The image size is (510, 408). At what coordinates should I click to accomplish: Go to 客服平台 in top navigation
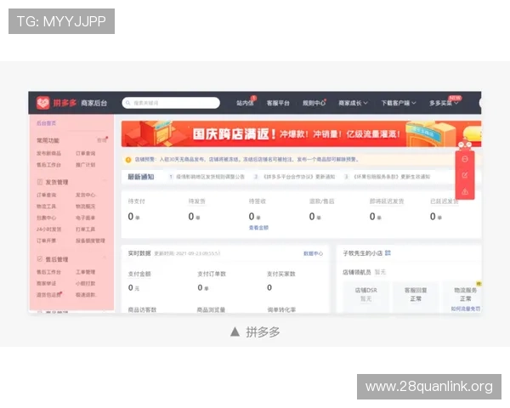coord(278,103)
